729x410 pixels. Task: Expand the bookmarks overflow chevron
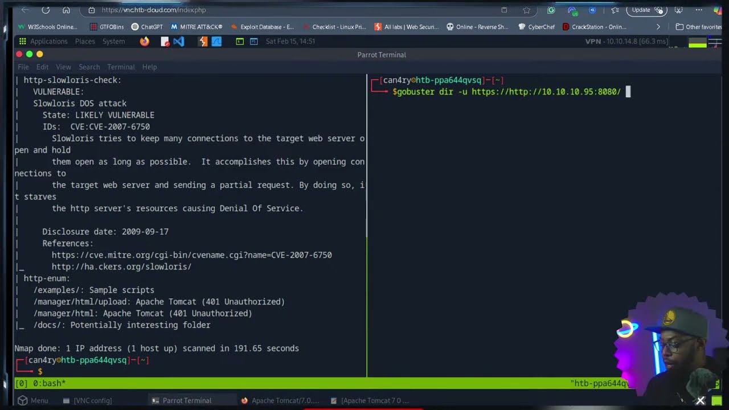658,27
